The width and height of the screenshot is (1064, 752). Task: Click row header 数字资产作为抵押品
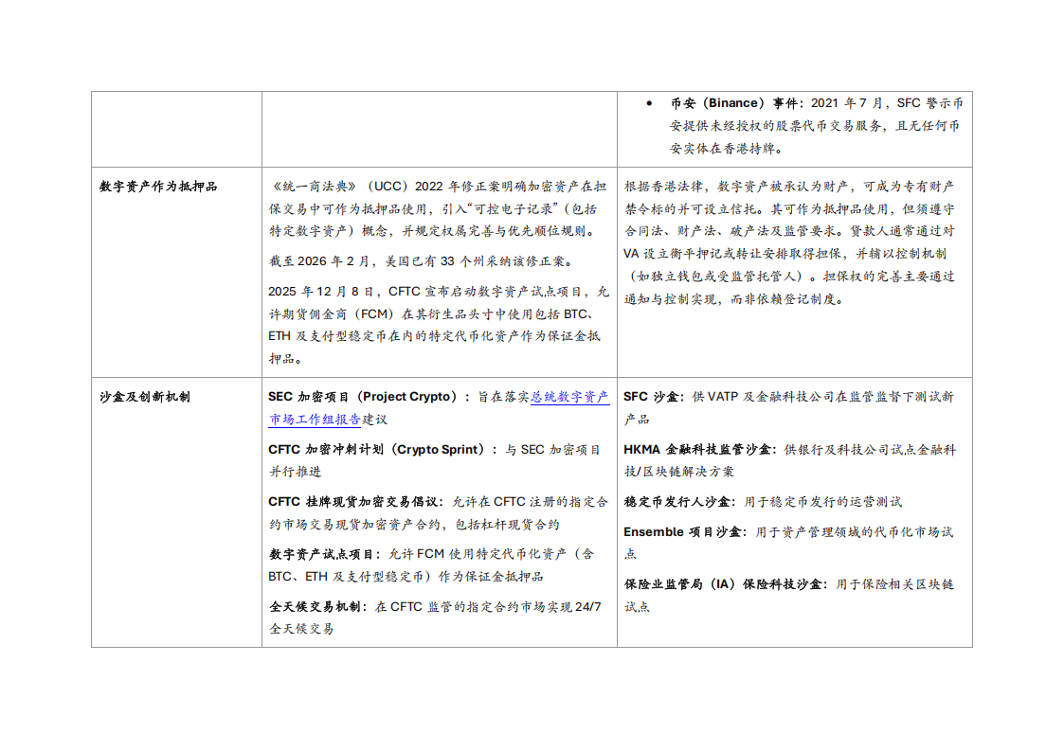[x=158, y=187]
